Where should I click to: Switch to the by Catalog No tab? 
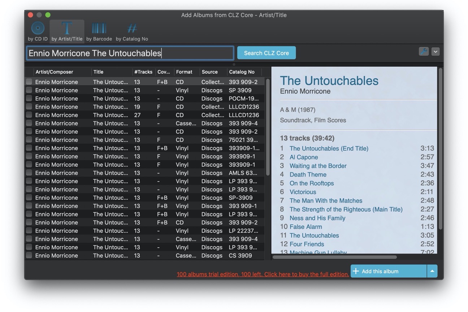click(132, 31)
